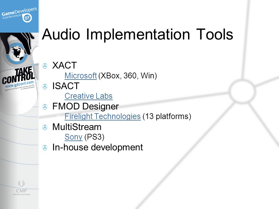Open the Creative Labs hyperlink
The width and height of the screenshot is (279, 209).
tap(88, 96)
